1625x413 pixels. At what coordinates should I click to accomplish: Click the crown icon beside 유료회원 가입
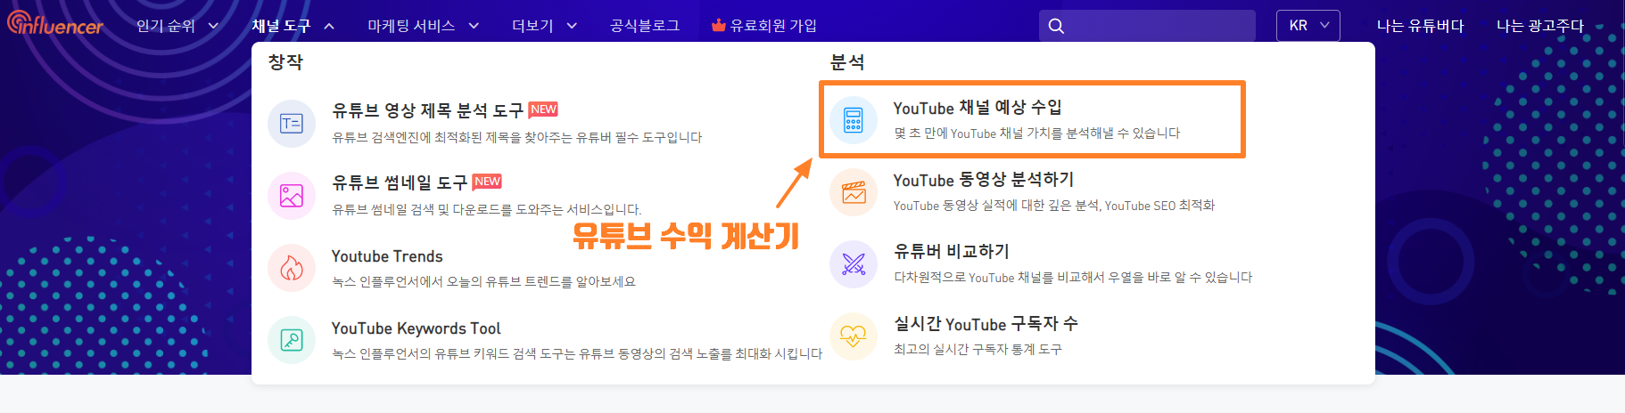coord(718,25)
